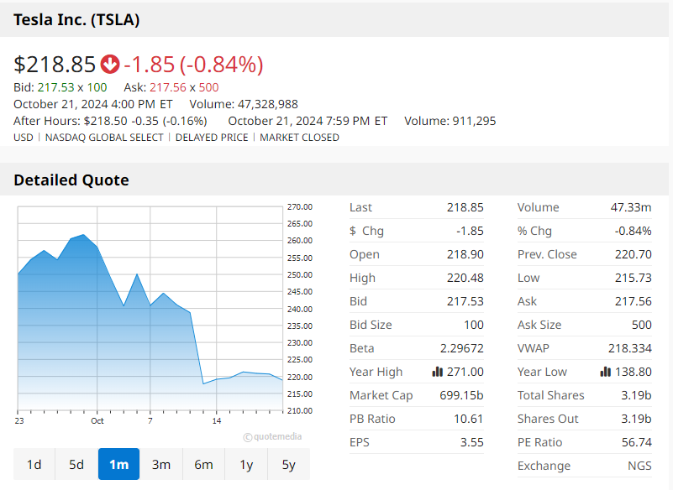673x490 pixels.
Task: Click the 14 date label on chart axis
Action: pos(216,421)
